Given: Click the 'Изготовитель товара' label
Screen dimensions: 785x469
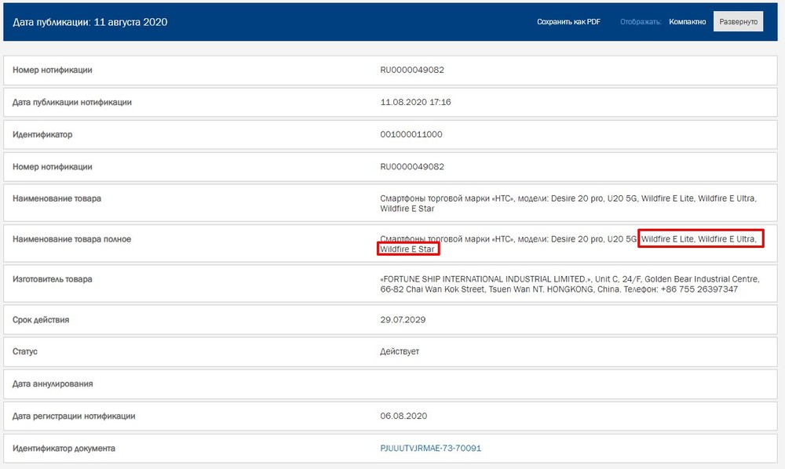Looking at the screenshot, I should [53, 279].
